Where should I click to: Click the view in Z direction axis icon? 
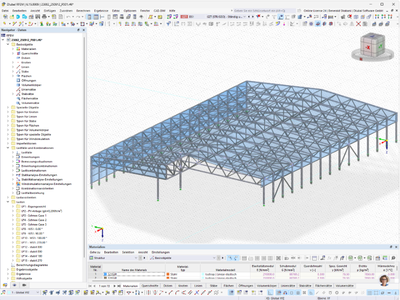click(x=390, y=17)
